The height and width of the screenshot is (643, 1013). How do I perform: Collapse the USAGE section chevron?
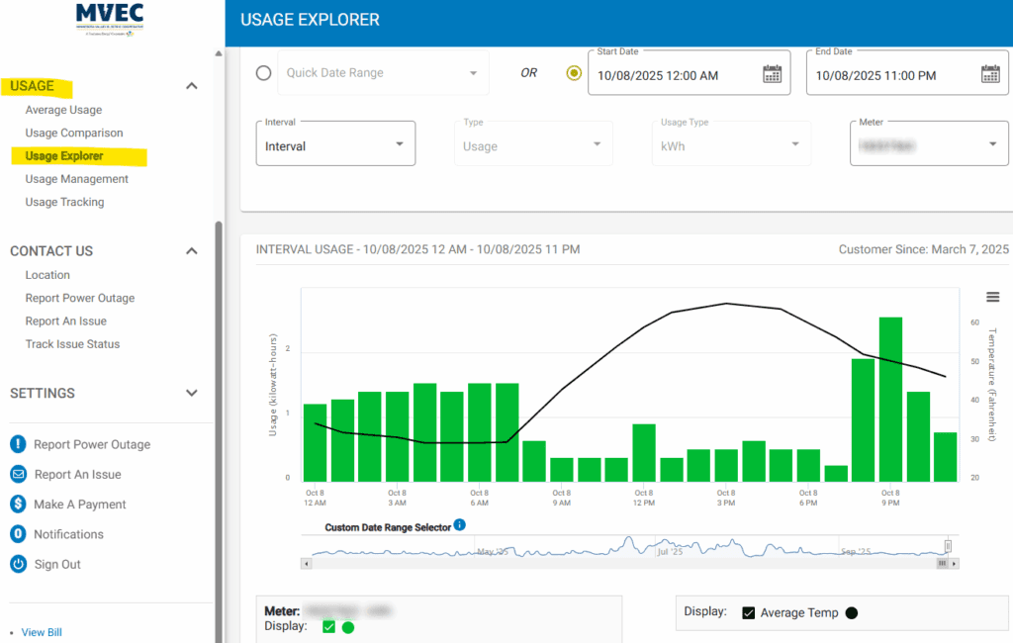point(191,86)
